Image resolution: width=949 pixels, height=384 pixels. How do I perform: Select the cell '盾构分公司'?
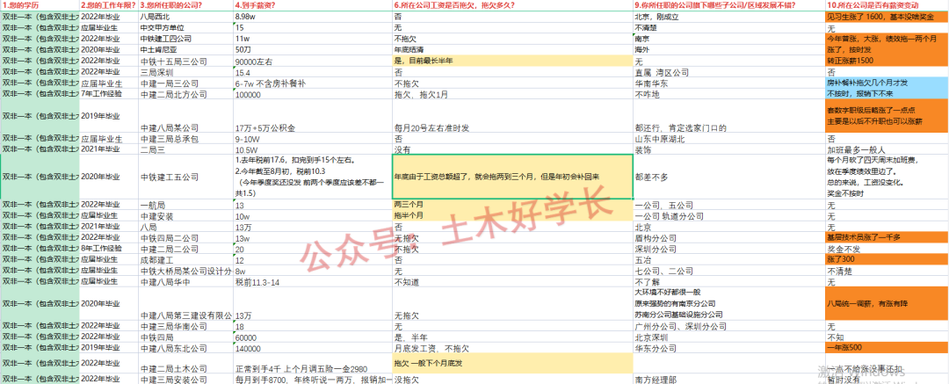click(728, 238)
